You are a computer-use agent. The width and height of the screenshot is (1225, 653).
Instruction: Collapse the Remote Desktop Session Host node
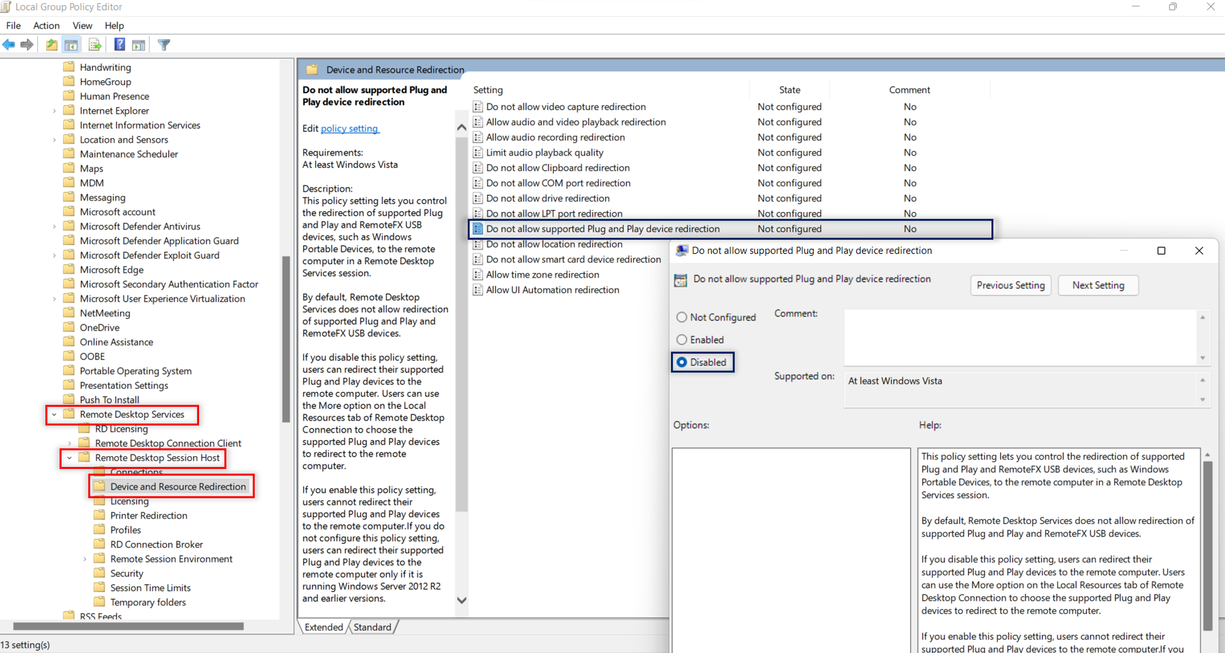pyautogui.click(x=69, y=458)
